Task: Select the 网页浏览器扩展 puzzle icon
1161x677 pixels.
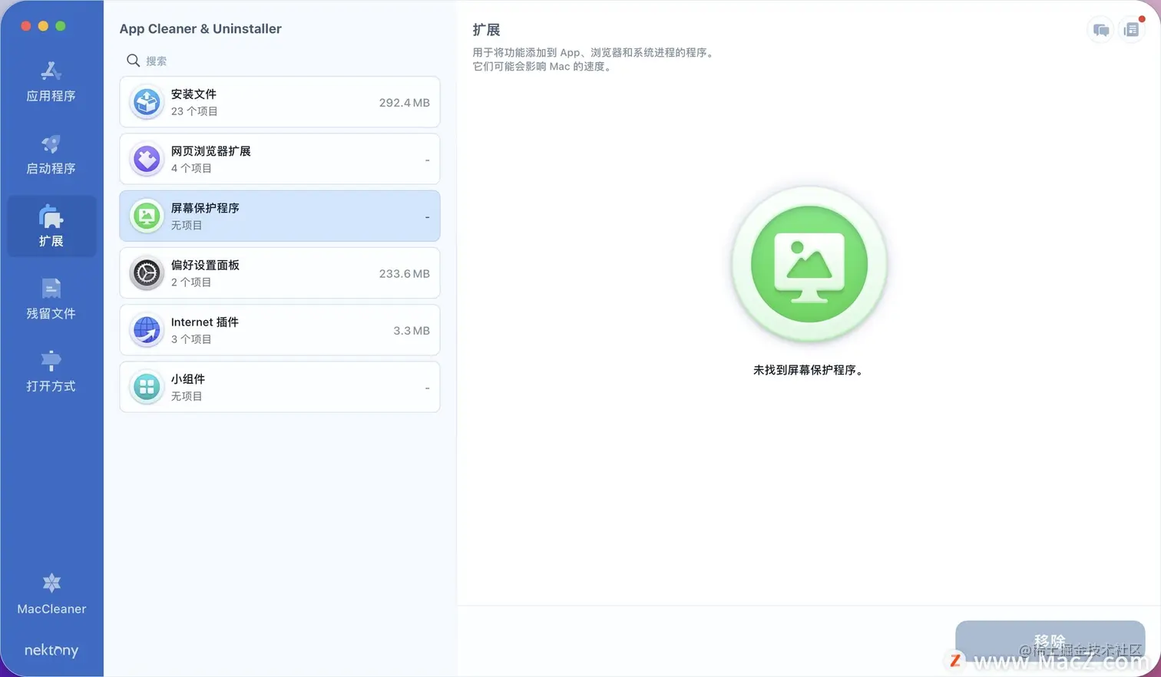Action: 146,158
